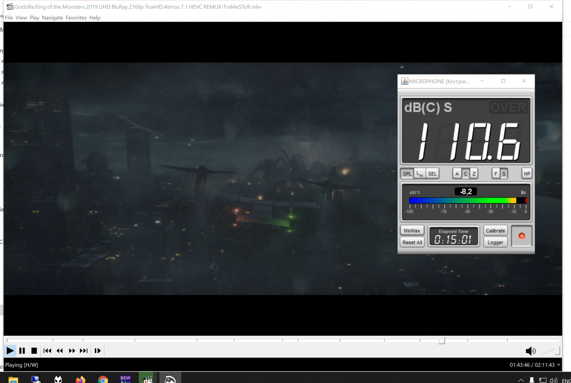Open the Help menu
Screen dimensions: 571x383
click(95, 18)
